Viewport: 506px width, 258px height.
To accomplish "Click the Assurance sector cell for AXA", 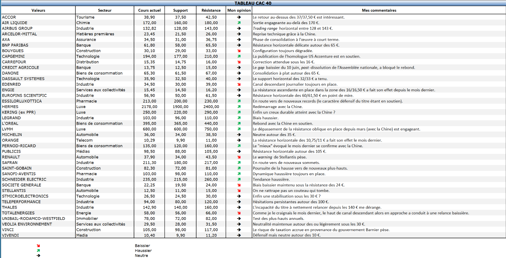I will tap(105, 39).
